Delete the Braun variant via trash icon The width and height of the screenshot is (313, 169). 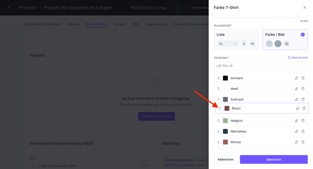(304, 109)
